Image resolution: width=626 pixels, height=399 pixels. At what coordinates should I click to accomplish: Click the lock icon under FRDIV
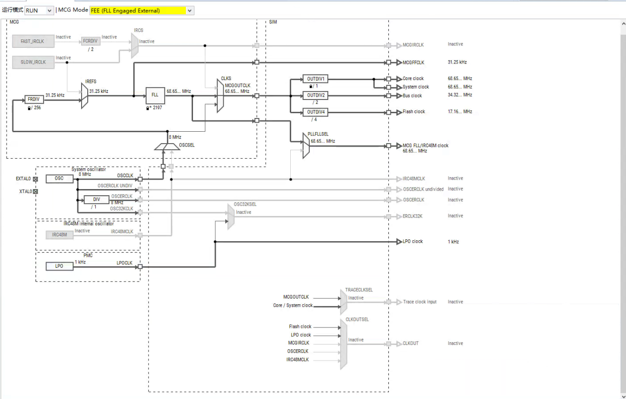29,108
